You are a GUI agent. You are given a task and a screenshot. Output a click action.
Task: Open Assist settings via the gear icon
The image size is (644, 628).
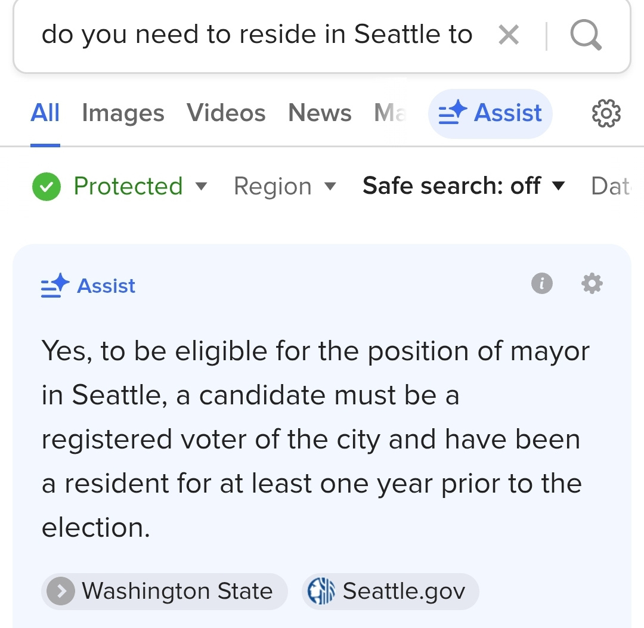tap(591, 284)
